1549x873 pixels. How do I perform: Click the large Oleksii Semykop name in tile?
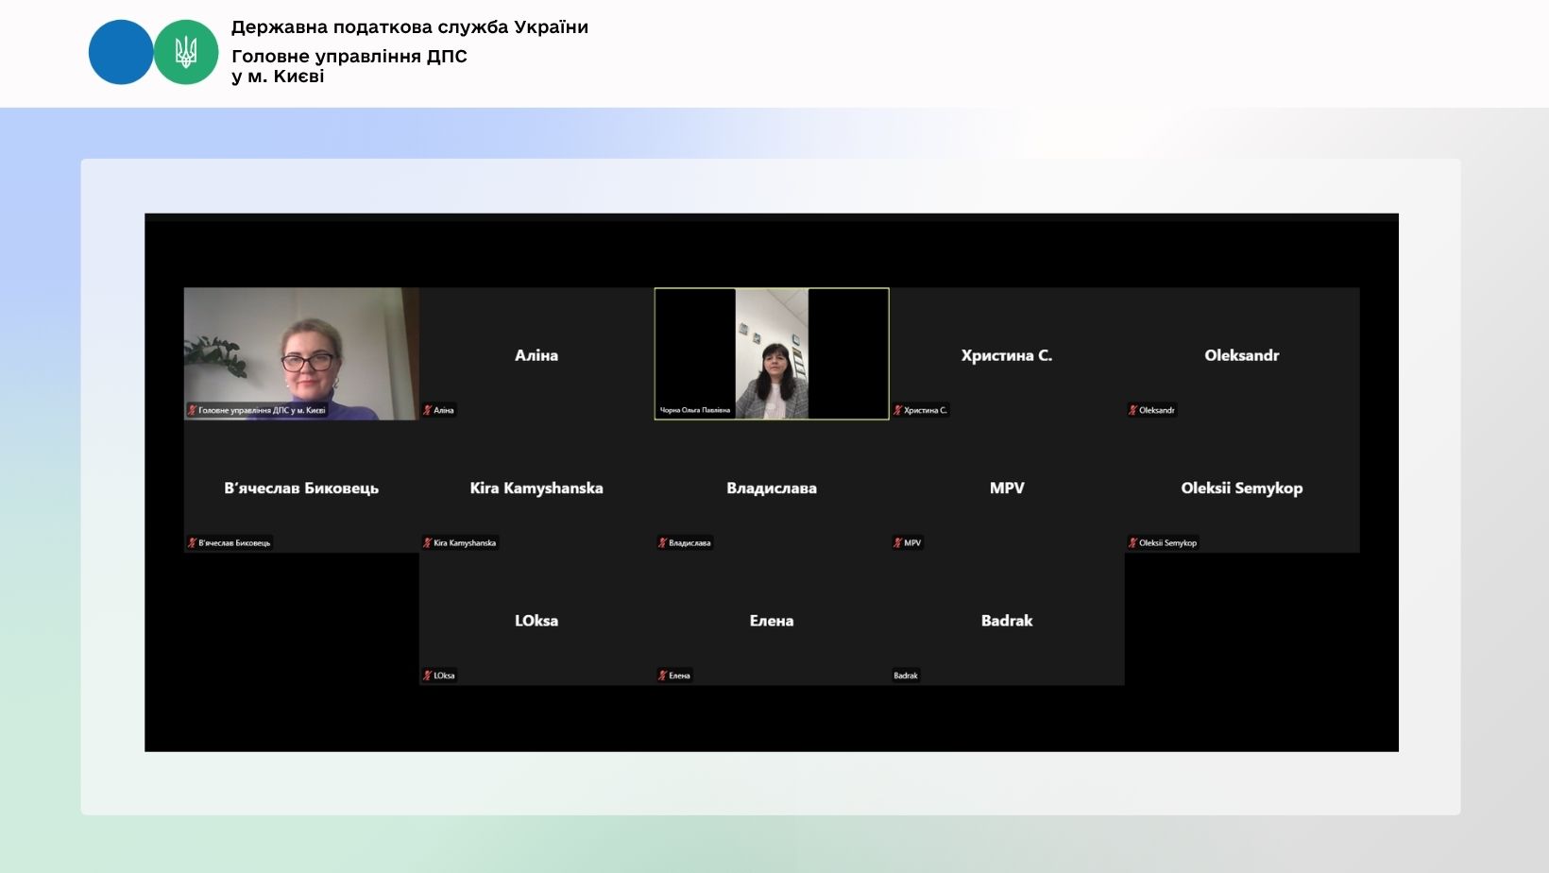pyautogui.click(x=1241, y=488)
